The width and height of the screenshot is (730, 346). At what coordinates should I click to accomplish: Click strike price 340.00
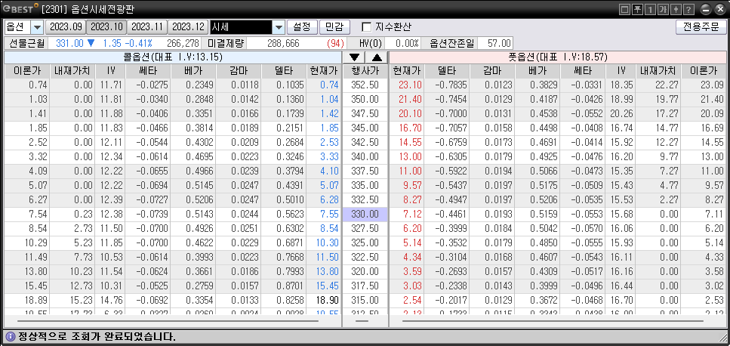(365, 157)
